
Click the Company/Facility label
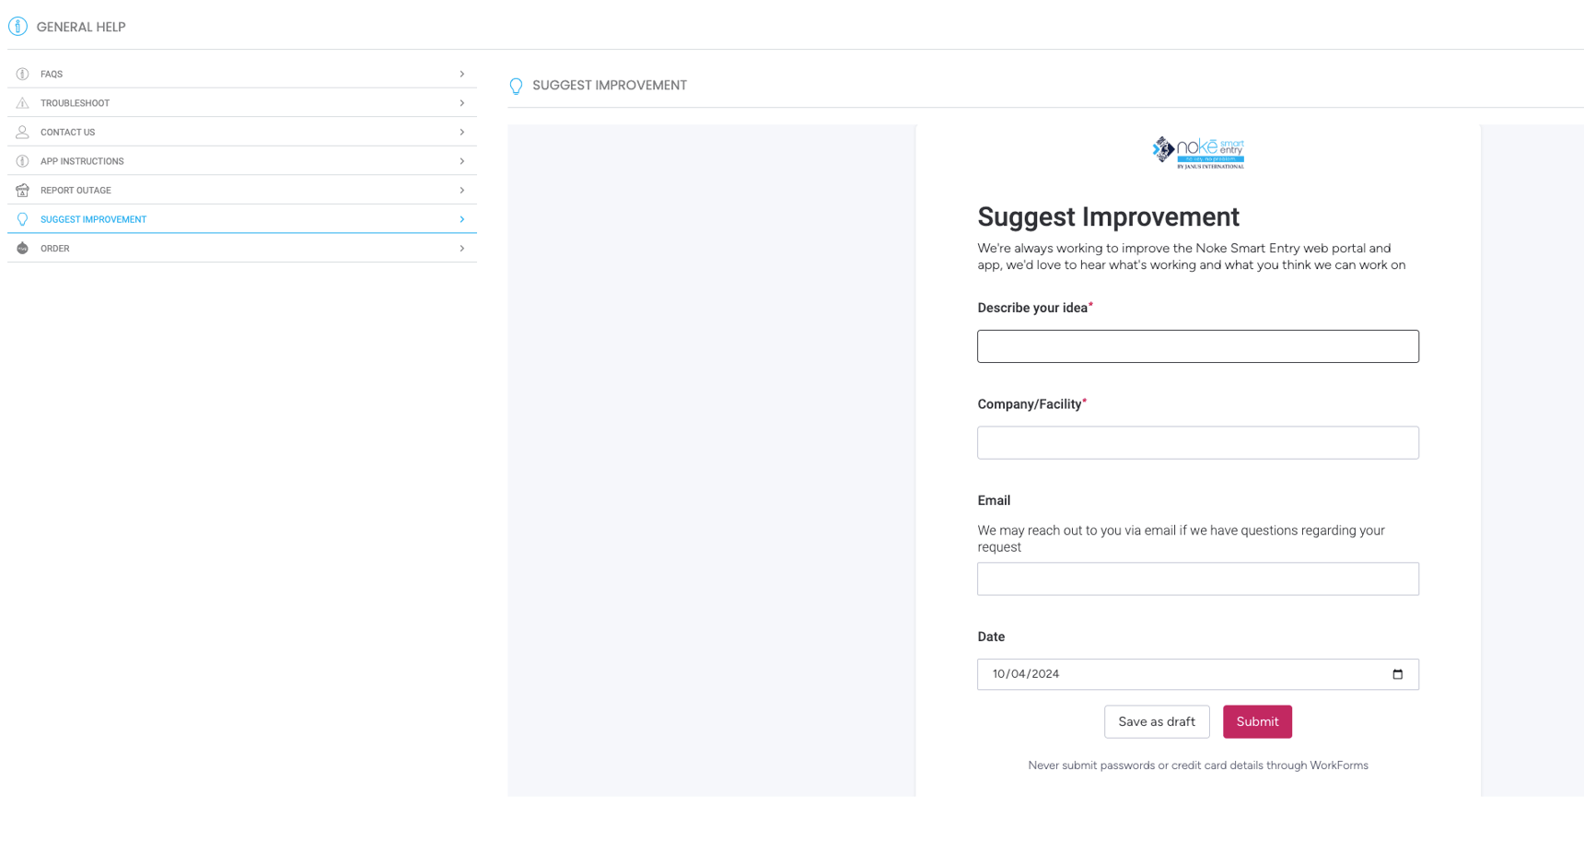pyautogui.click(x=1031, y=404)
